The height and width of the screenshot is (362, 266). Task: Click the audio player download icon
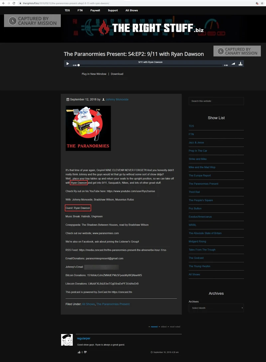(240, 63)
